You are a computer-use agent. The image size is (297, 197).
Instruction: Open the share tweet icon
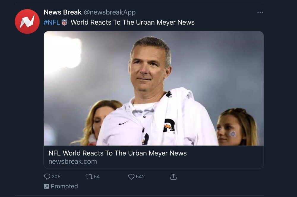point(173,177)
